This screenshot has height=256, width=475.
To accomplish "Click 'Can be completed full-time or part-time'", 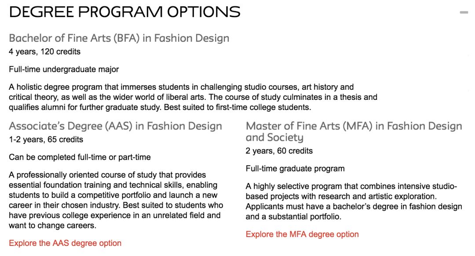I will click(x=80, y=157).
